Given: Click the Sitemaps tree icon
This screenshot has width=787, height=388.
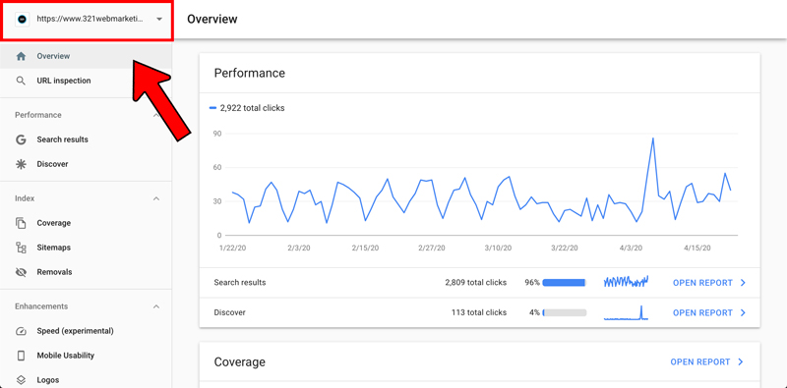Looking at the screenshot, I should 21,248.
